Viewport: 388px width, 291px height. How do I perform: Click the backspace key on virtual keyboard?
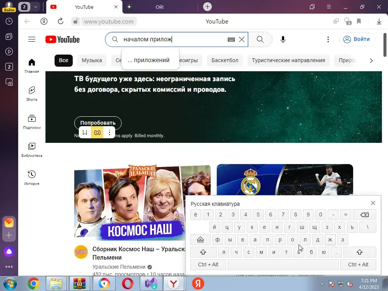point(364,214)
